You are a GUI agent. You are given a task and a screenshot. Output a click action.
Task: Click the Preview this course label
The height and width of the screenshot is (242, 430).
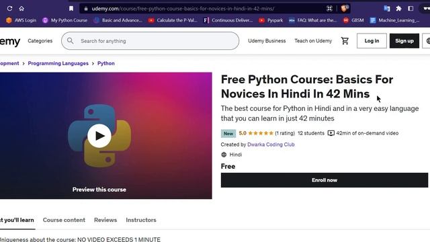point(99,190)
